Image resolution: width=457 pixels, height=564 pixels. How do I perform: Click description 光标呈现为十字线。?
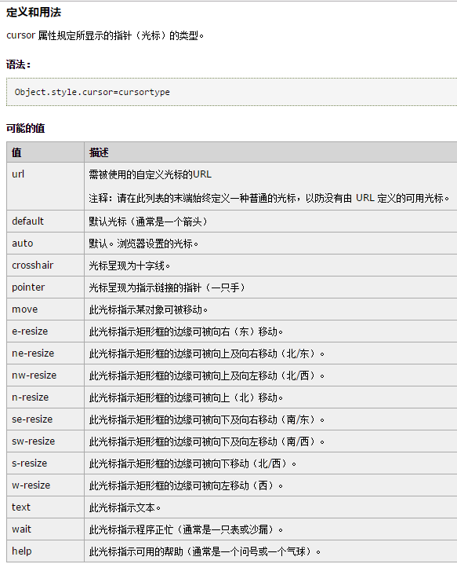129,266
